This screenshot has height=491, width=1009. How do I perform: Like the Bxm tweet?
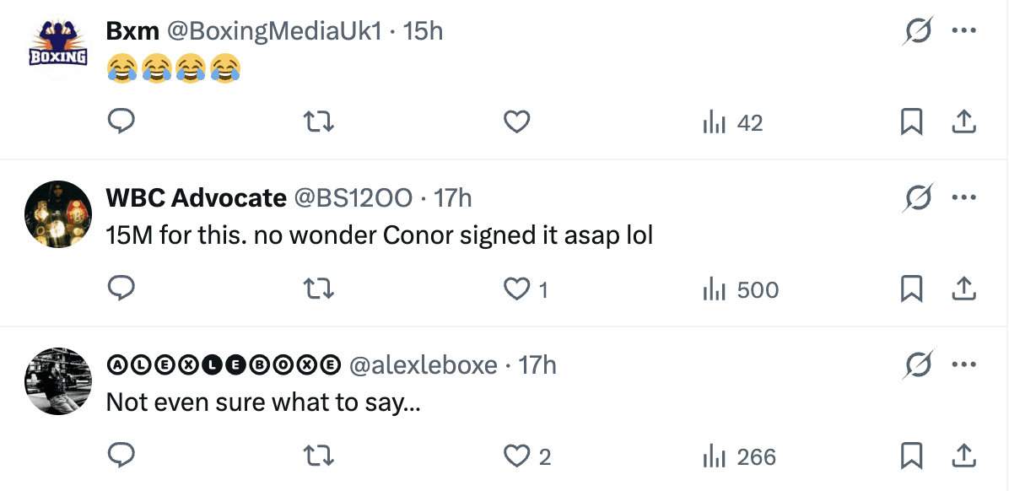tap(516, 122)
